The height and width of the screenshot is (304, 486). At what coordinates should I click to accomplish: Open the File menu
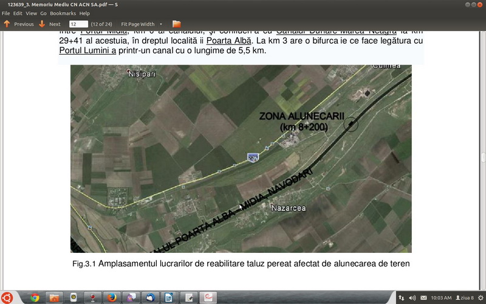coord(5,13)
